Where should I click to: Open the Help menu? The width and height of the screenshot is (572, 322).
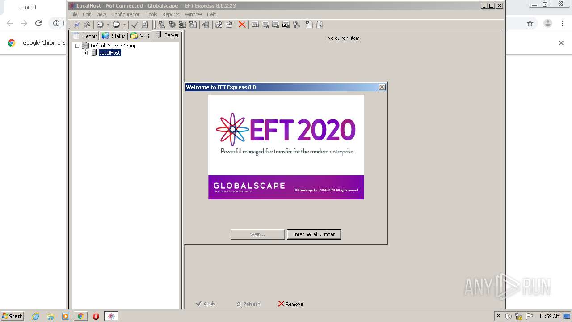click(x=211, y=14)
